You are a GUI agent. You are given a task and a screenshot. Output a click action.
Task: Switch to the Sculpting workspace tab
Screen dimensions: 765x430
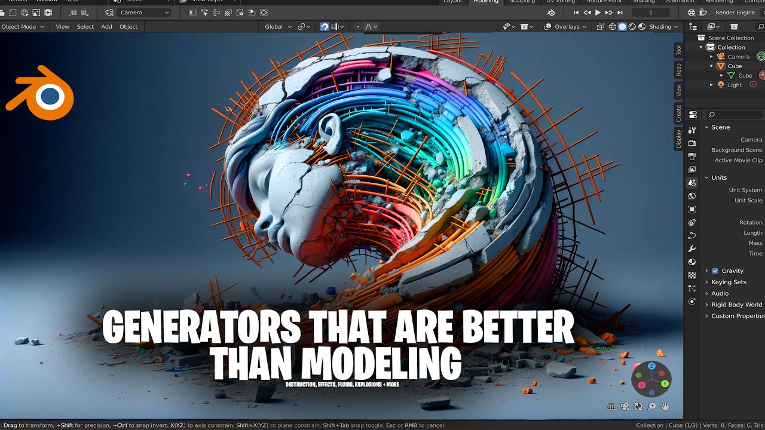(x=522, y=2)
